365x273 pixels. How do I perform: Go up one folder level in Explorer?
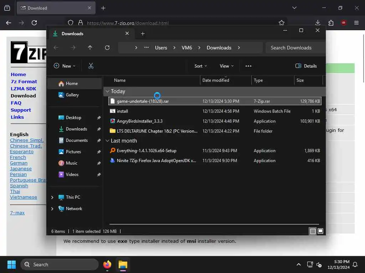click(x=90, y=48)
